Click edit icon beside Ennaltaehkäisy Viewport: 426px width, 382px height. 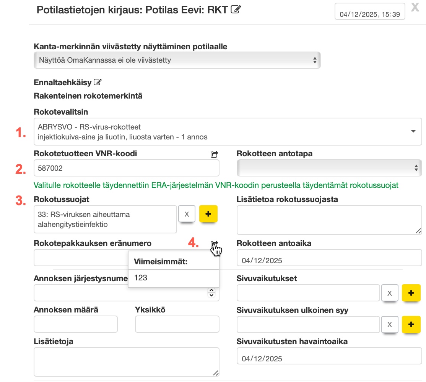click(98, 82)
